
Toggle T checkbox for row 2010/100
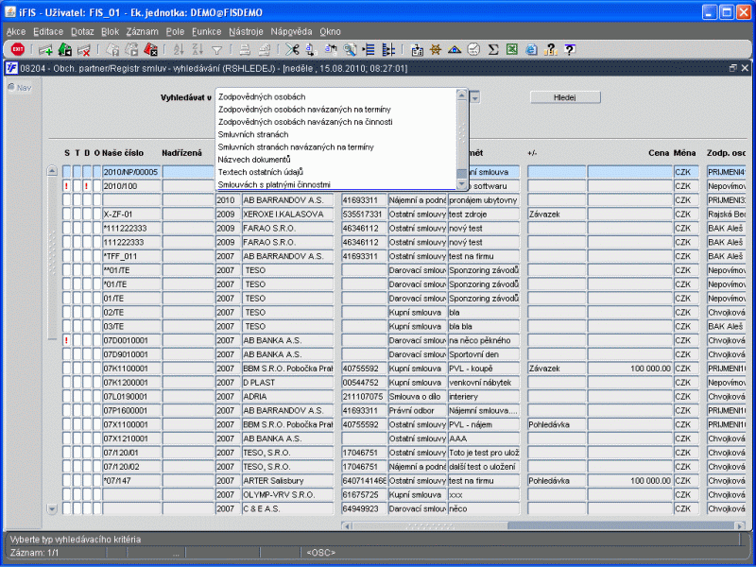click(x=77, y=186)
